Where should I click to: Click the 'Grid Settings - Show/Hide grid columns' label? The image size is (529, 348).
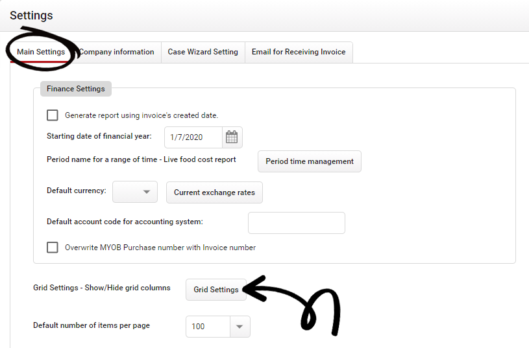(x=102, y=288)
